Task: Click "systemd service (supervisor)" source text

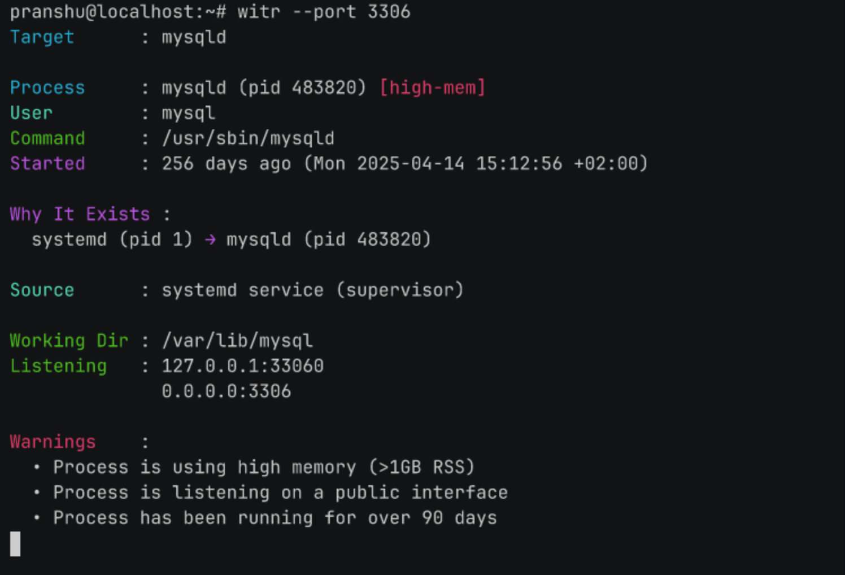Action: click(x=312, y=290)
